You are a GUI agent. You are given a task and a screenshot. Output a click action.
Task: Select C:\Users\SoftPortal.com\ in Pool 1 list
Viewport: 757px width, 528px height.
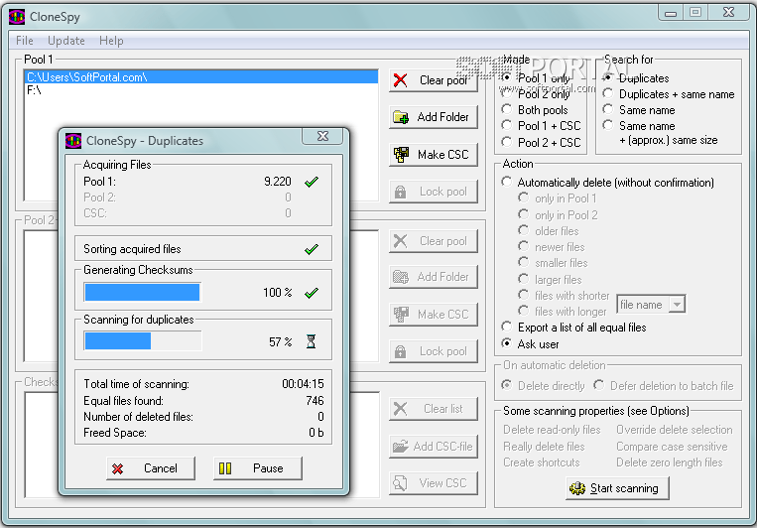[x=201, y=76]
